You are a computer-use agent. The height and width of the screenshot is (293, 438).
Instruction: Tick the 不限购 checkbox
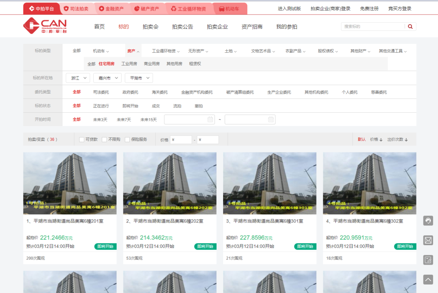[105, 139]
